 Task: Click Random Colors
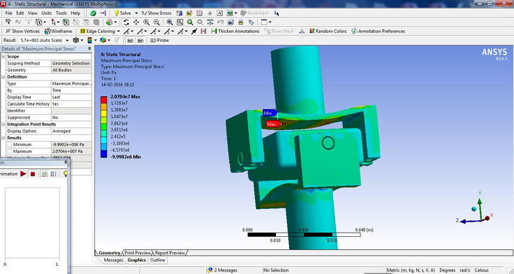327,31
